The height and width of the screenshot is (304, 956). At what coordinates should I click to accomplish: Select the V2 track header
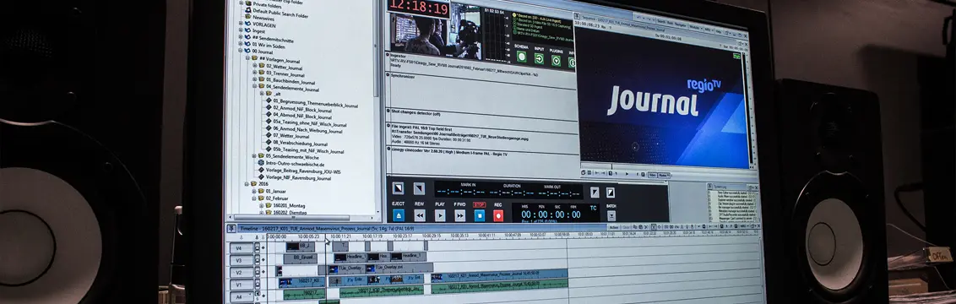pyautogui.click(x=241, y=272)
